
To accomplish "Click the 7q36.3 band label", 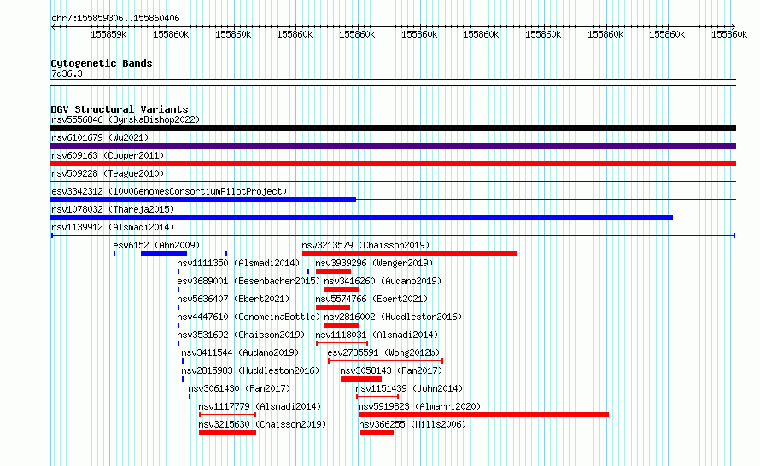I will (67, 73).
